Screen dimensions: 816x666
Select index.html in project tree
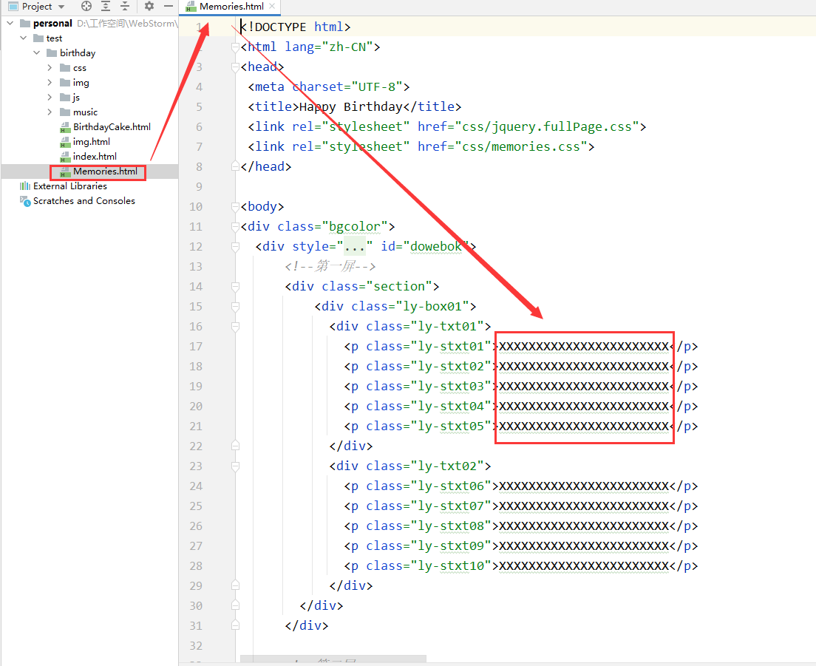coord(95,156)
